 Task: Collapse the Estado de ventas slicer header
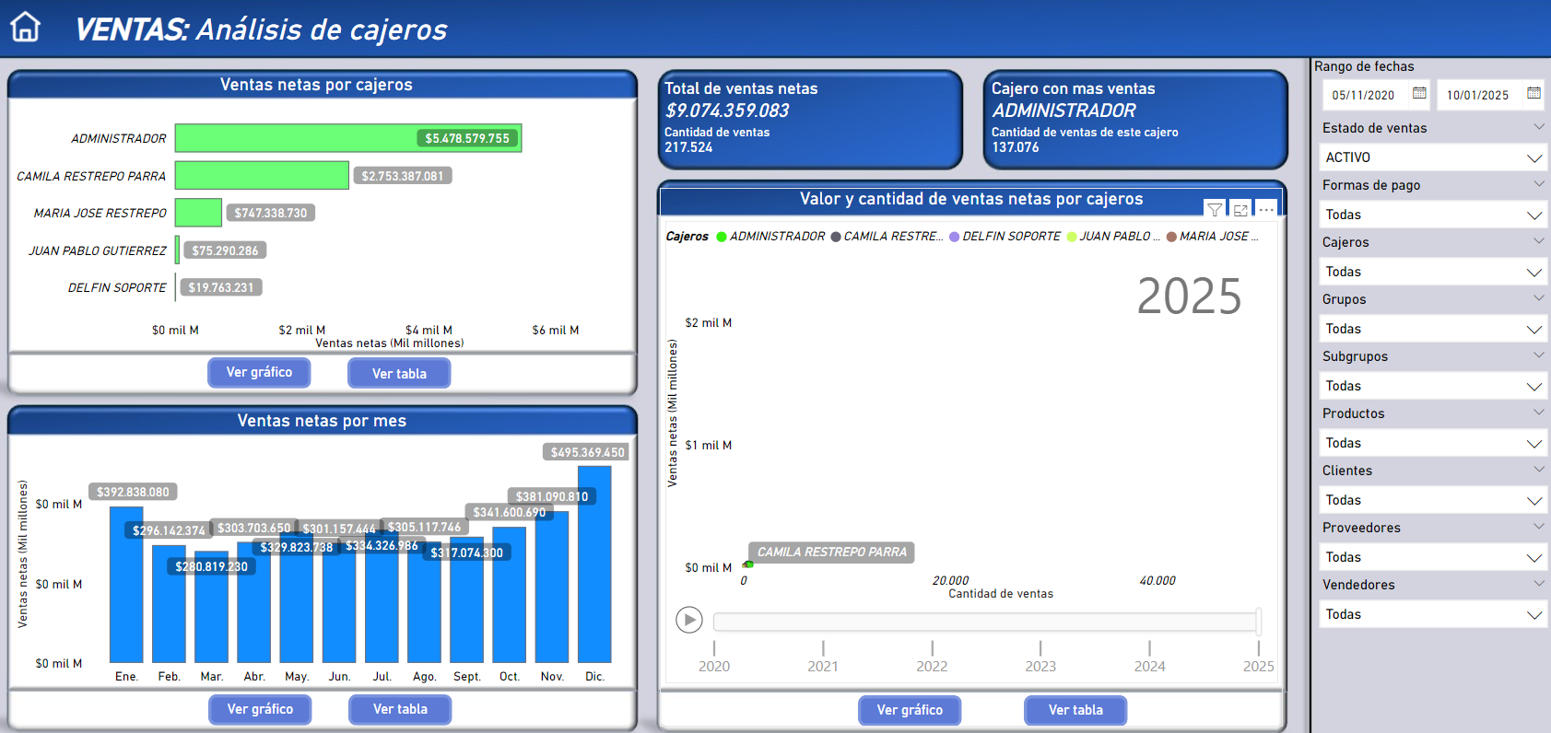click(x=1538, y=127)
